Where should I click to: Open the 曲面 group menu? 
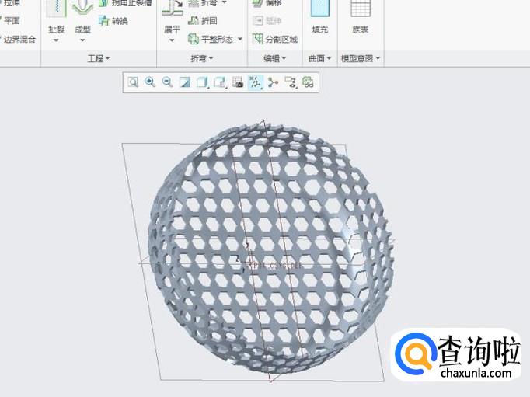(319, 58)
